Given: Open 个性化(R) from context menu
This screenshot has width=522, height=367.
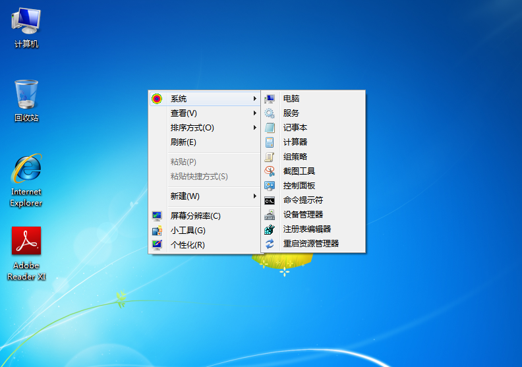Looking at the screenshot, I should click(x=205, y=245).
